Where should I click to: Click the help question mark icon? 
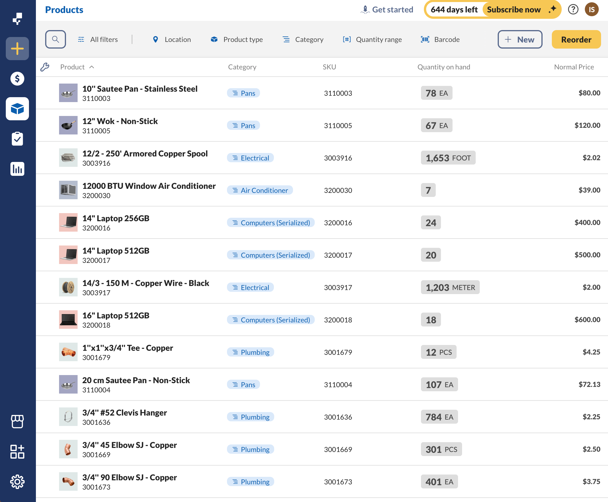point(573,10)
